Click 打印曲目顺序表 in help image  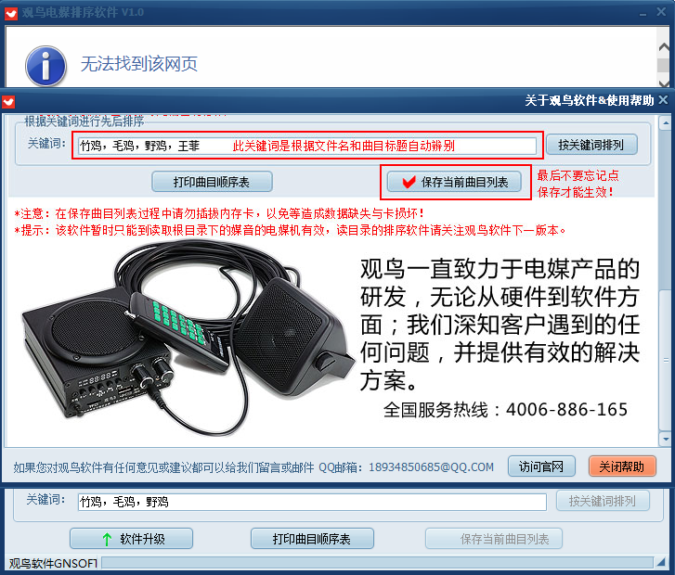click(x=212, y=182)
